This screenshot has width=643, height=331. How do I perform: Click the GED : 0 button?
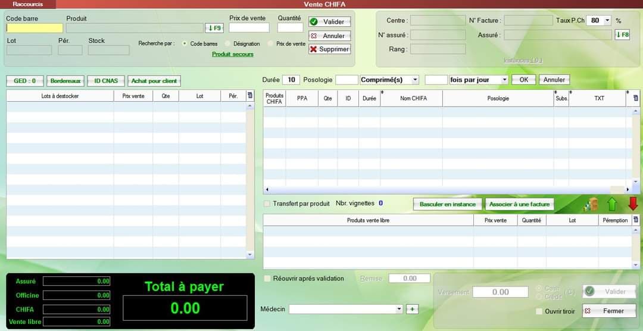[25, 81]
